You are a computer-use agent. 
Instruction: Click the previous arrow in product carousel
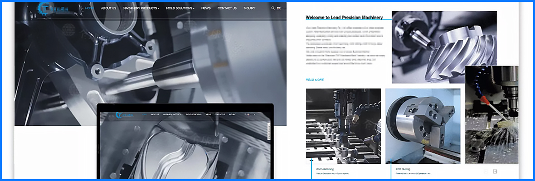coord(486,171)
